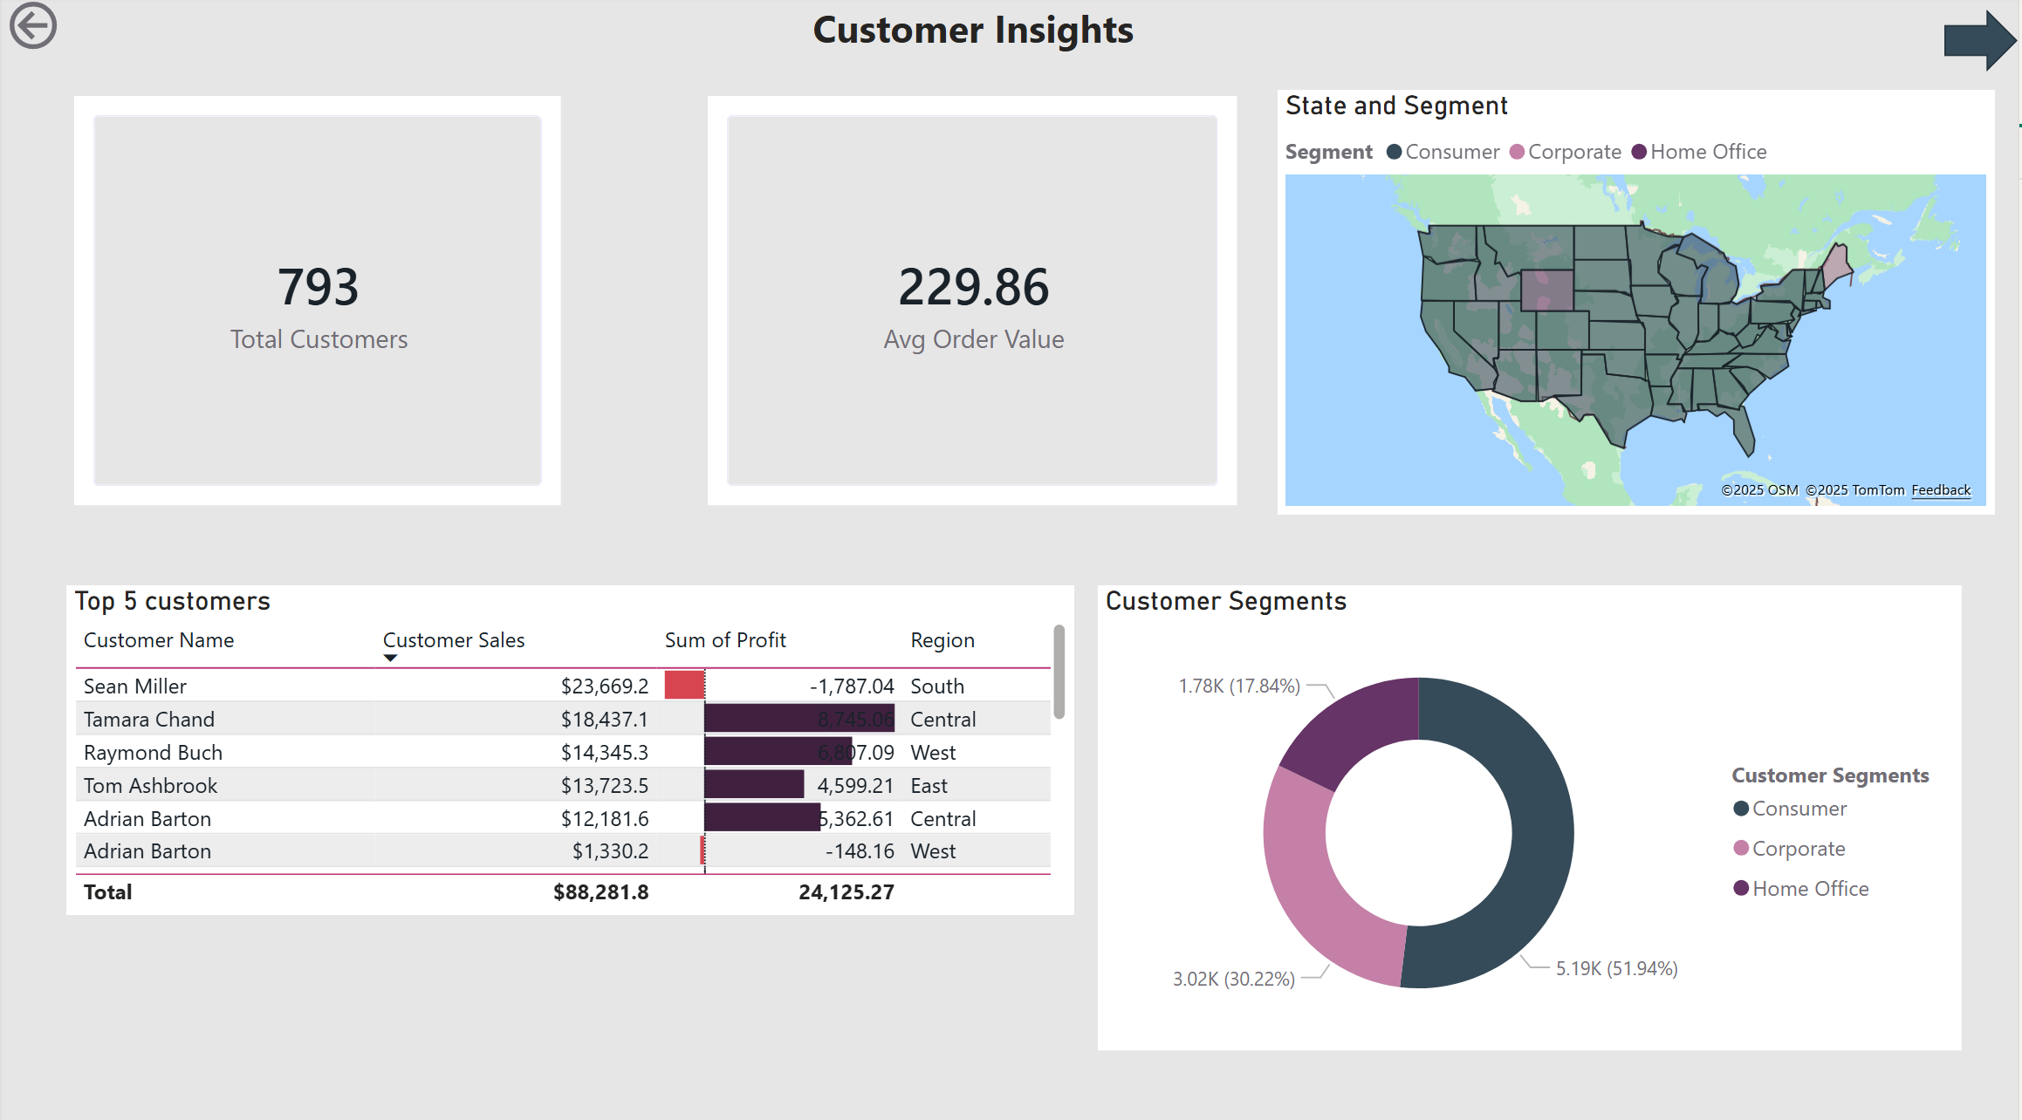
Task: Select the Tamara Chand table row
Action: tap(563, 720)
